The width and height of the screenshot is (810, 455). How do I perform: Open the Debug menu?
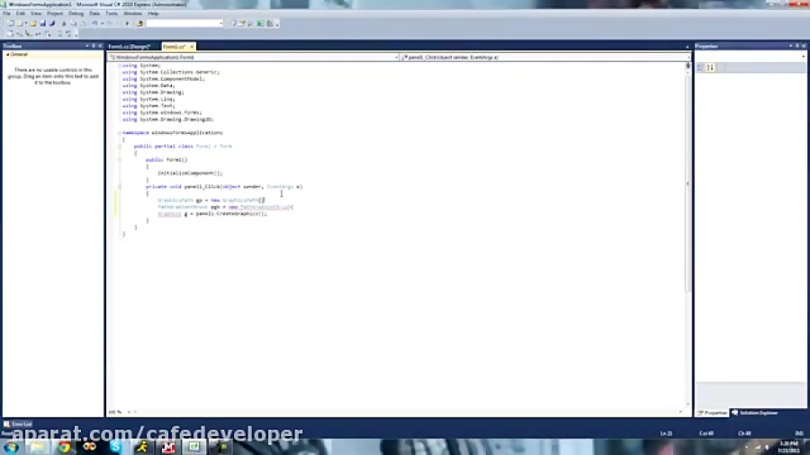point(76,13)
